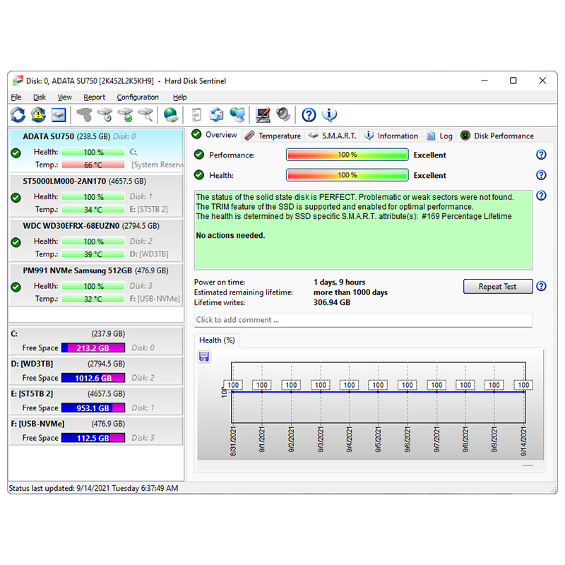
Task: Click the disk with clock toolbar icon
Action: pyautogui.click(x=105, y=115)
